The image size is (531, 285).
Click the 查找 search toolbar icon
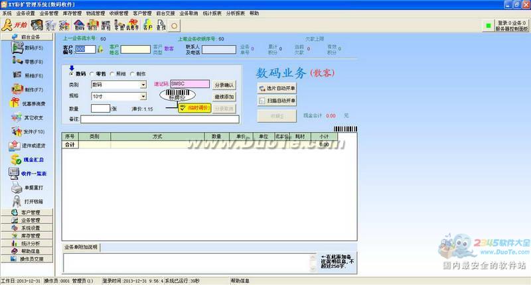[x=161, y=25]
